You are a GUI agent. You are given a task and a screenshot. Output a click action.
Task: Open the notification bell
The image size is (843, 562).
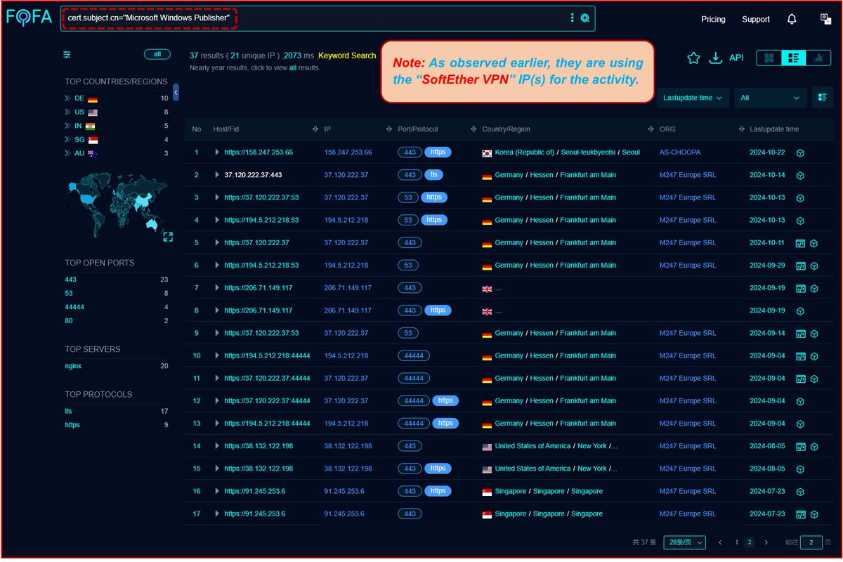pyautogui.click(x=792, y=19)
